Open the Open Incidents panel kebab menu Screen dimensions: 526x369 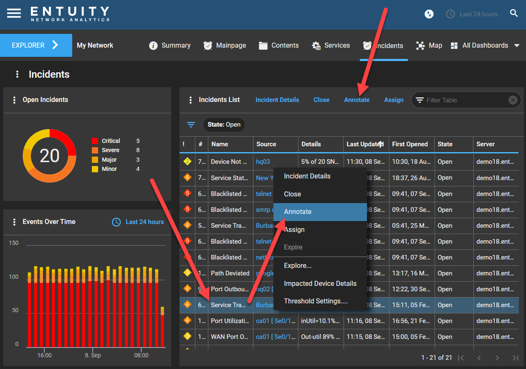(x=14, y=99)
